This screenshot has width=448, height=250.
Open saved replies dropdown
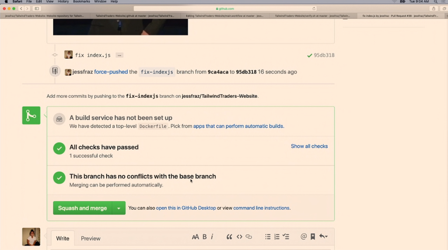(x=323, y=236)
